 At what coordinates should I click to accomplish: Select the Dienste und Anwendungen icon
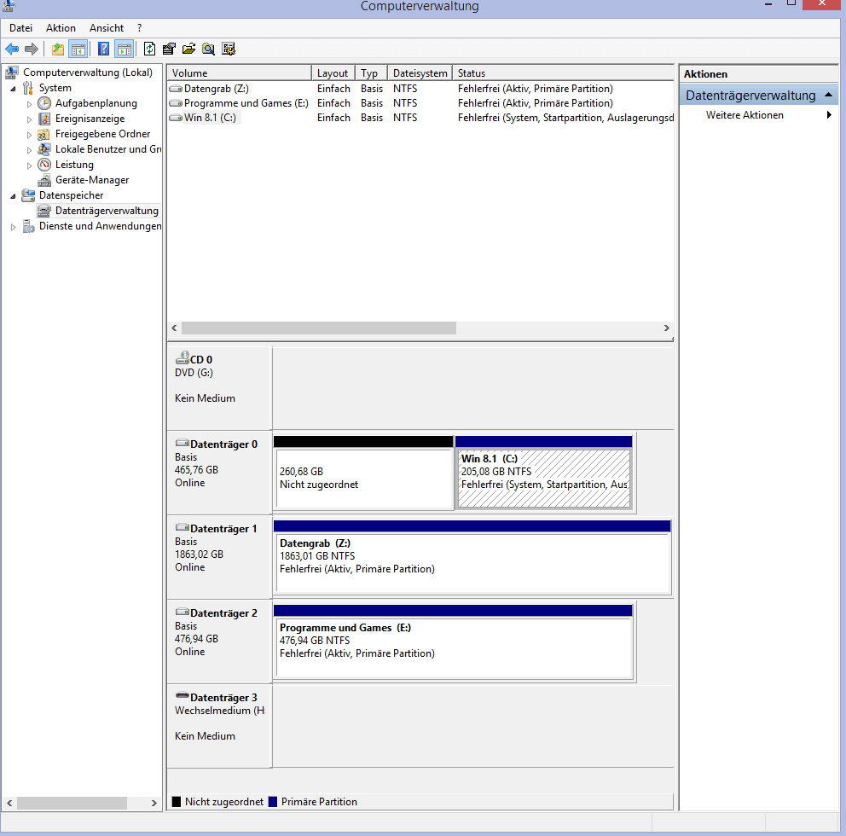pyautogui.click(x=29, y=226)
